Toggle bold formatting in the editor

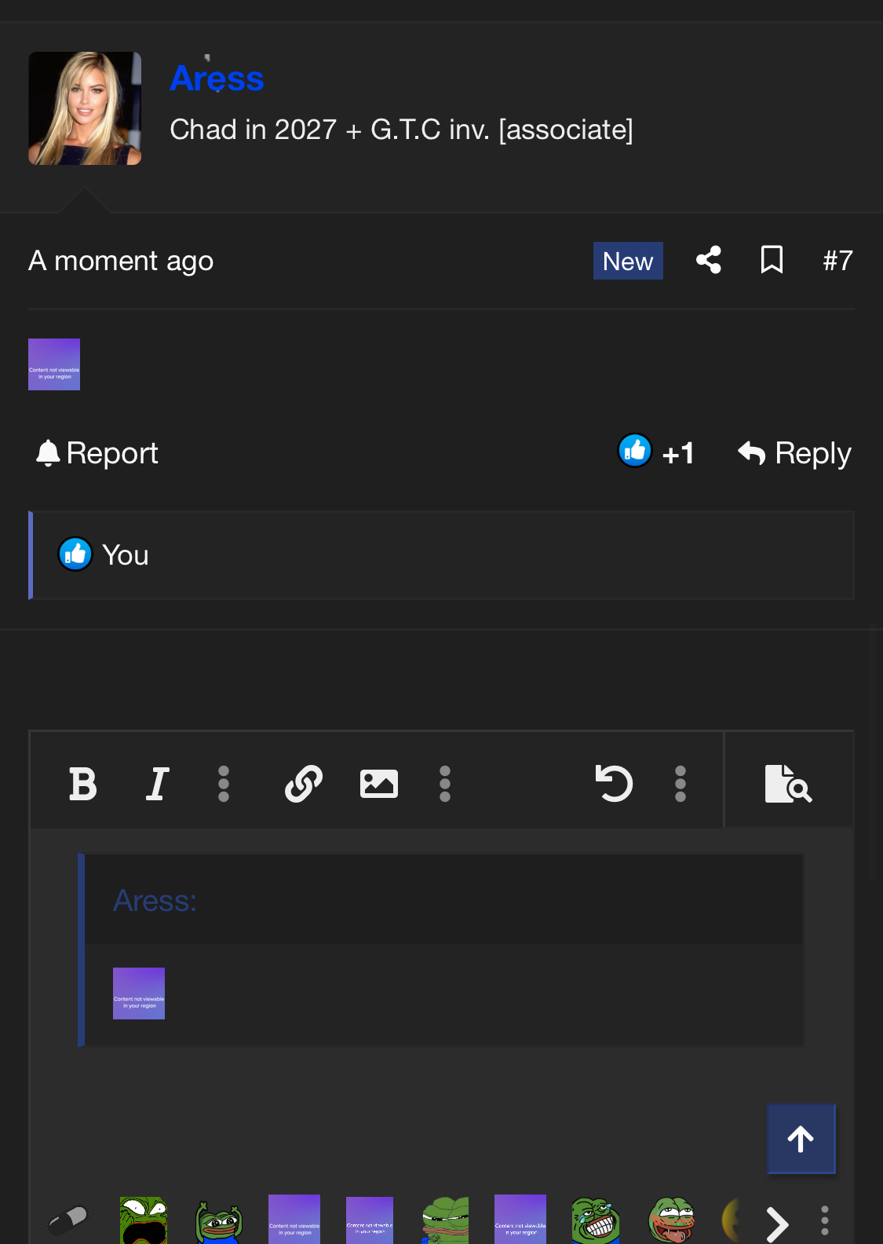[x=82, y=784]
